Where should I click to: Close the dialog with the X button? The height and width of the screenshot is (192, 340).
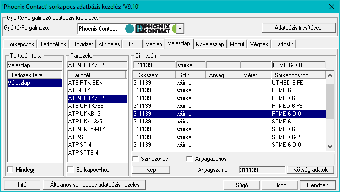332,7
